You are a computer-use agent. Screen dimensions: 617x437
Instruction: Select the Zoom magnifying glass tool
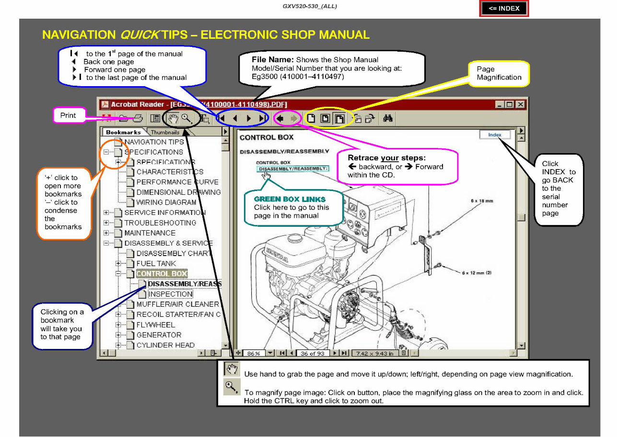click(x=186, y=117)
